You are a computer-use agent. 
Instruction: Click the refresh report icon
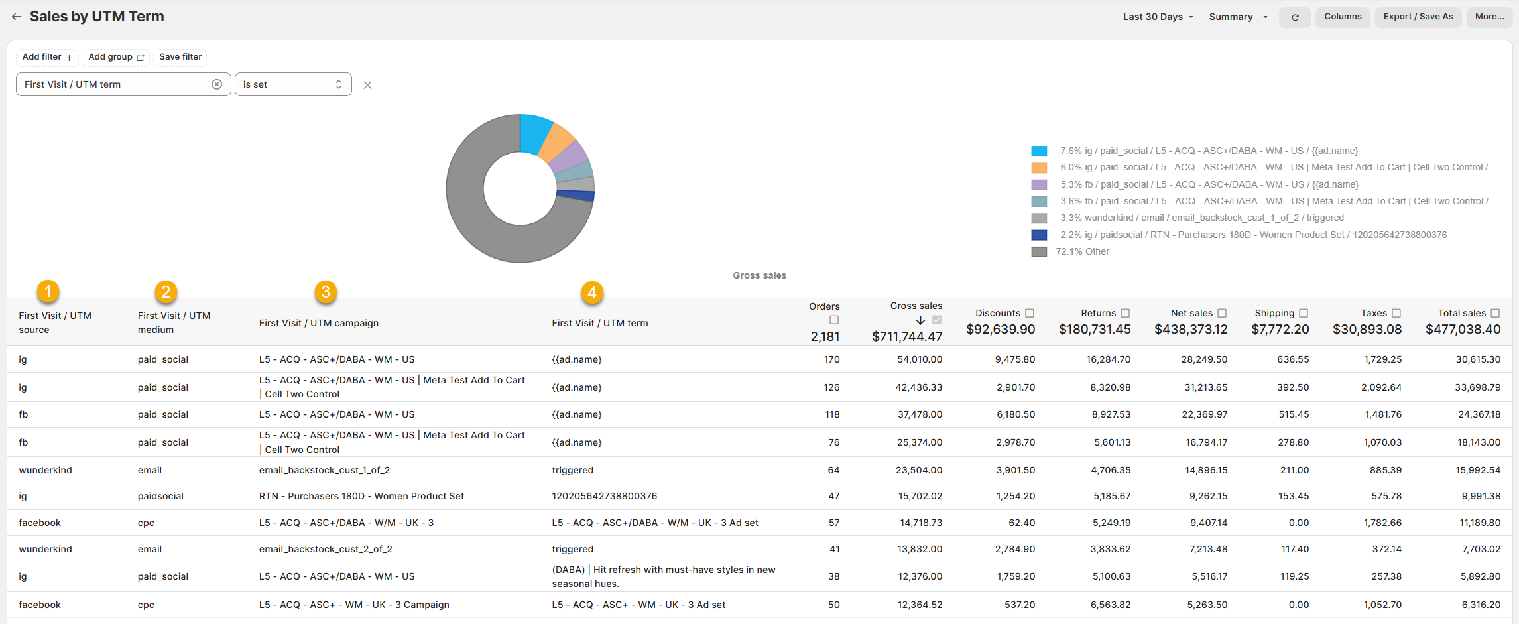pos(1294,17)
